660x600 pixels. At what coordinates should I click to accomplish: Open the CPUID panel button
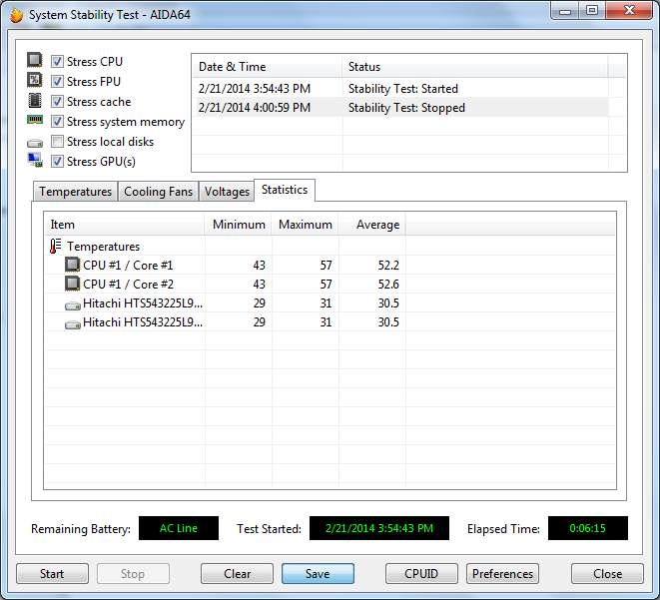coord(421,573)
